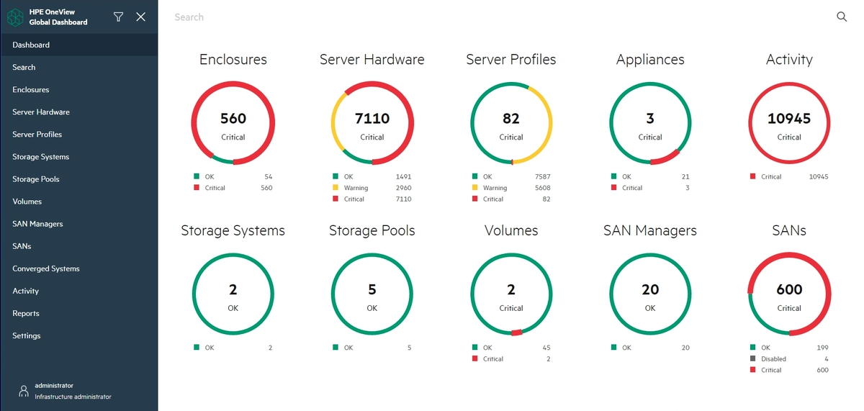864x411 pixels.
Task: Go to SANs in the sidebar
Action: 79,246
